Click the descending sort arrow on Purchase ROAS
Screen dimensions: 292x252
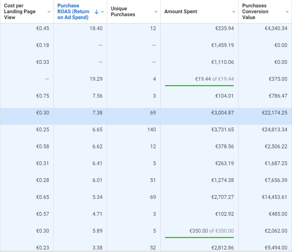(x=97, y=12)
